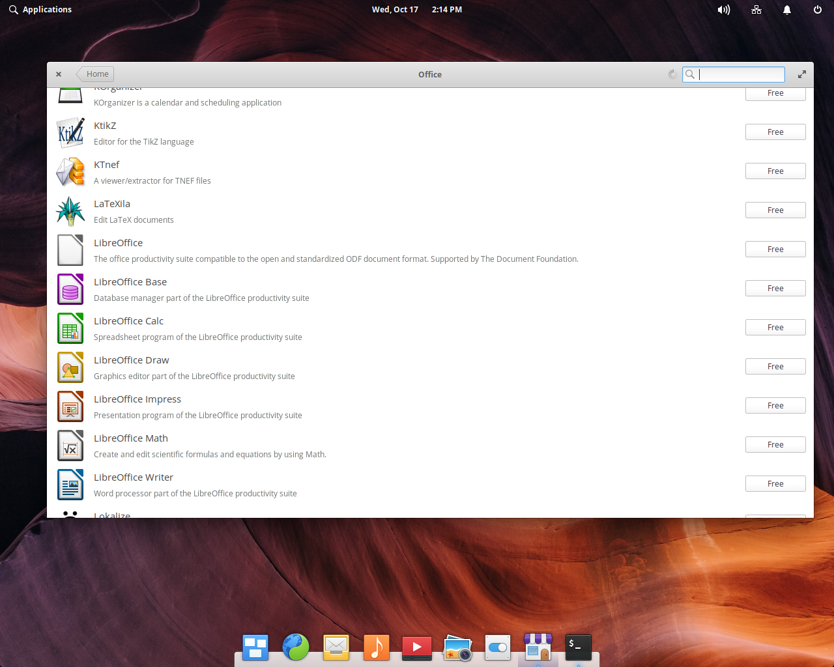Open the Applications menu

click(40, 10)
